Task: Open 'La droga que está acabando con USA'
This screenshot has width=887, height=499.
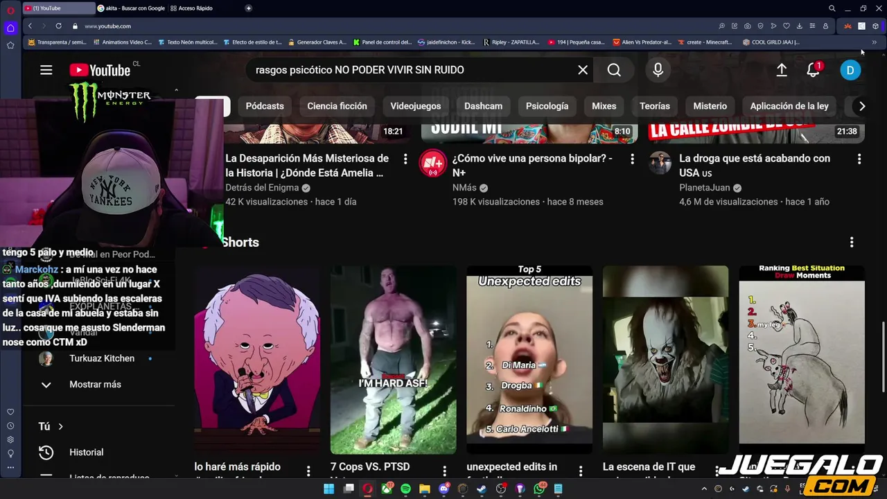Action: (x=755, y=166)
